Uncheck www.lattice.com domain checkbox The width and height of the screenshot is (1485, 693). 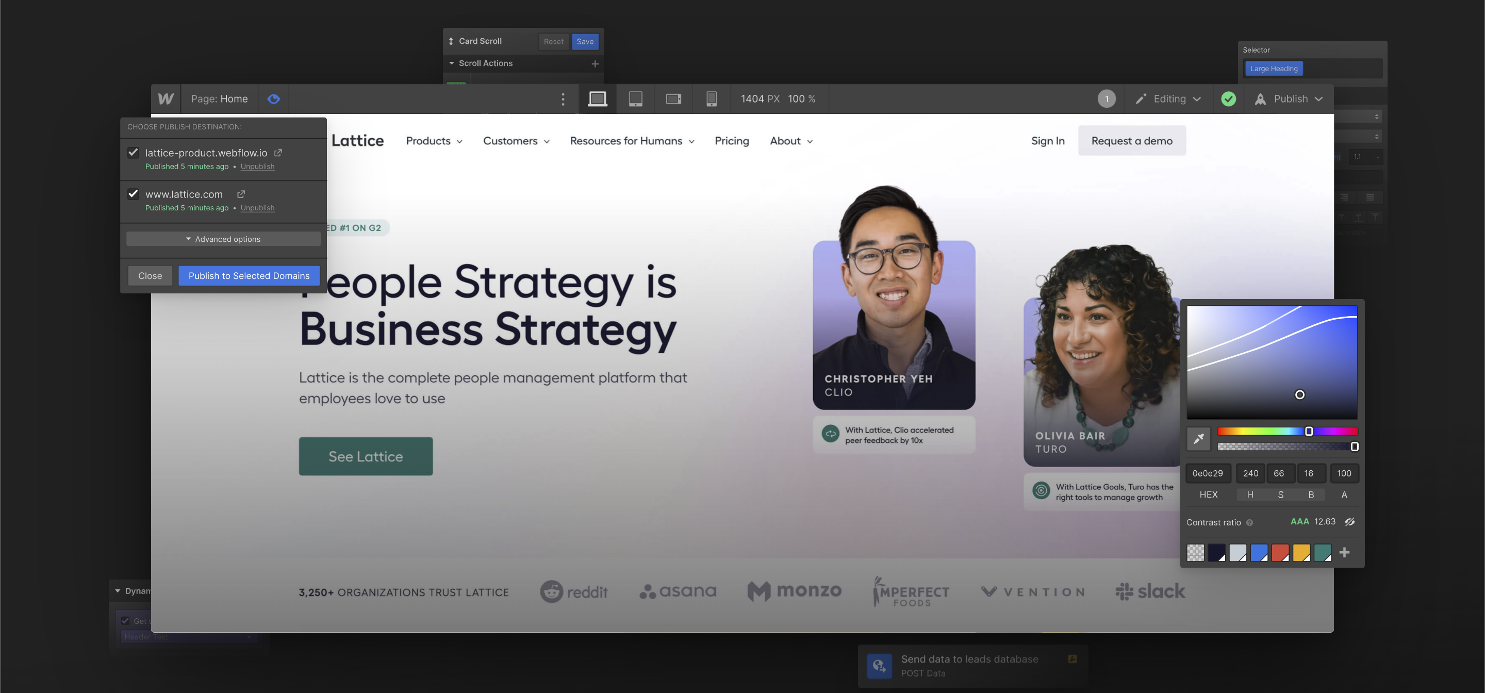[133, 194]
